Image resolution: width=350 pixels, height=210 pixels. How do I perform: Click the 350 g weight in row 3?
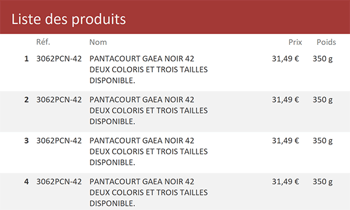[x=323, y=141]
